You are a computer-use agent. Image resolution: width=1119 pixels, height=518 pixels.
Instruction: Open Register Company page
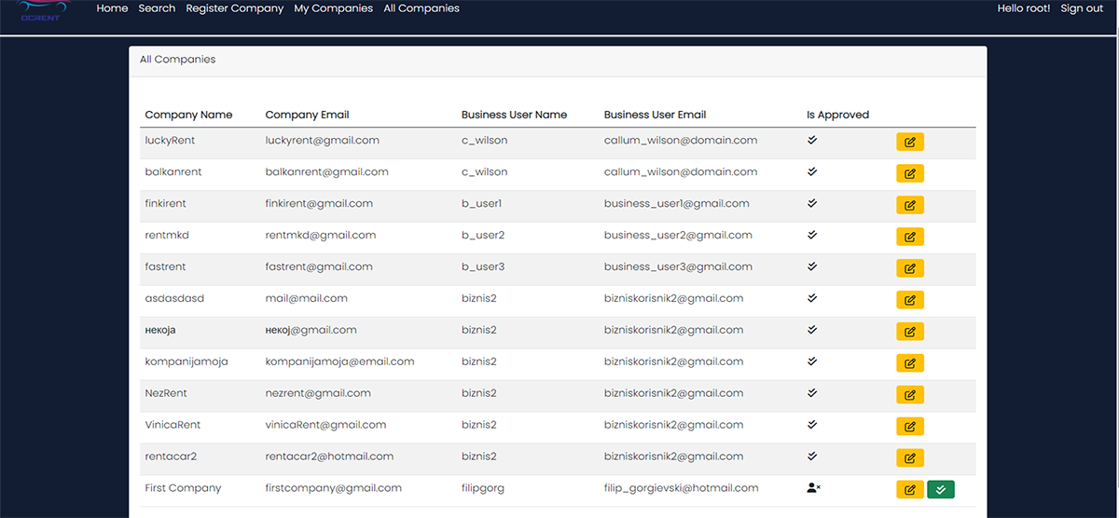pos(235,8)
